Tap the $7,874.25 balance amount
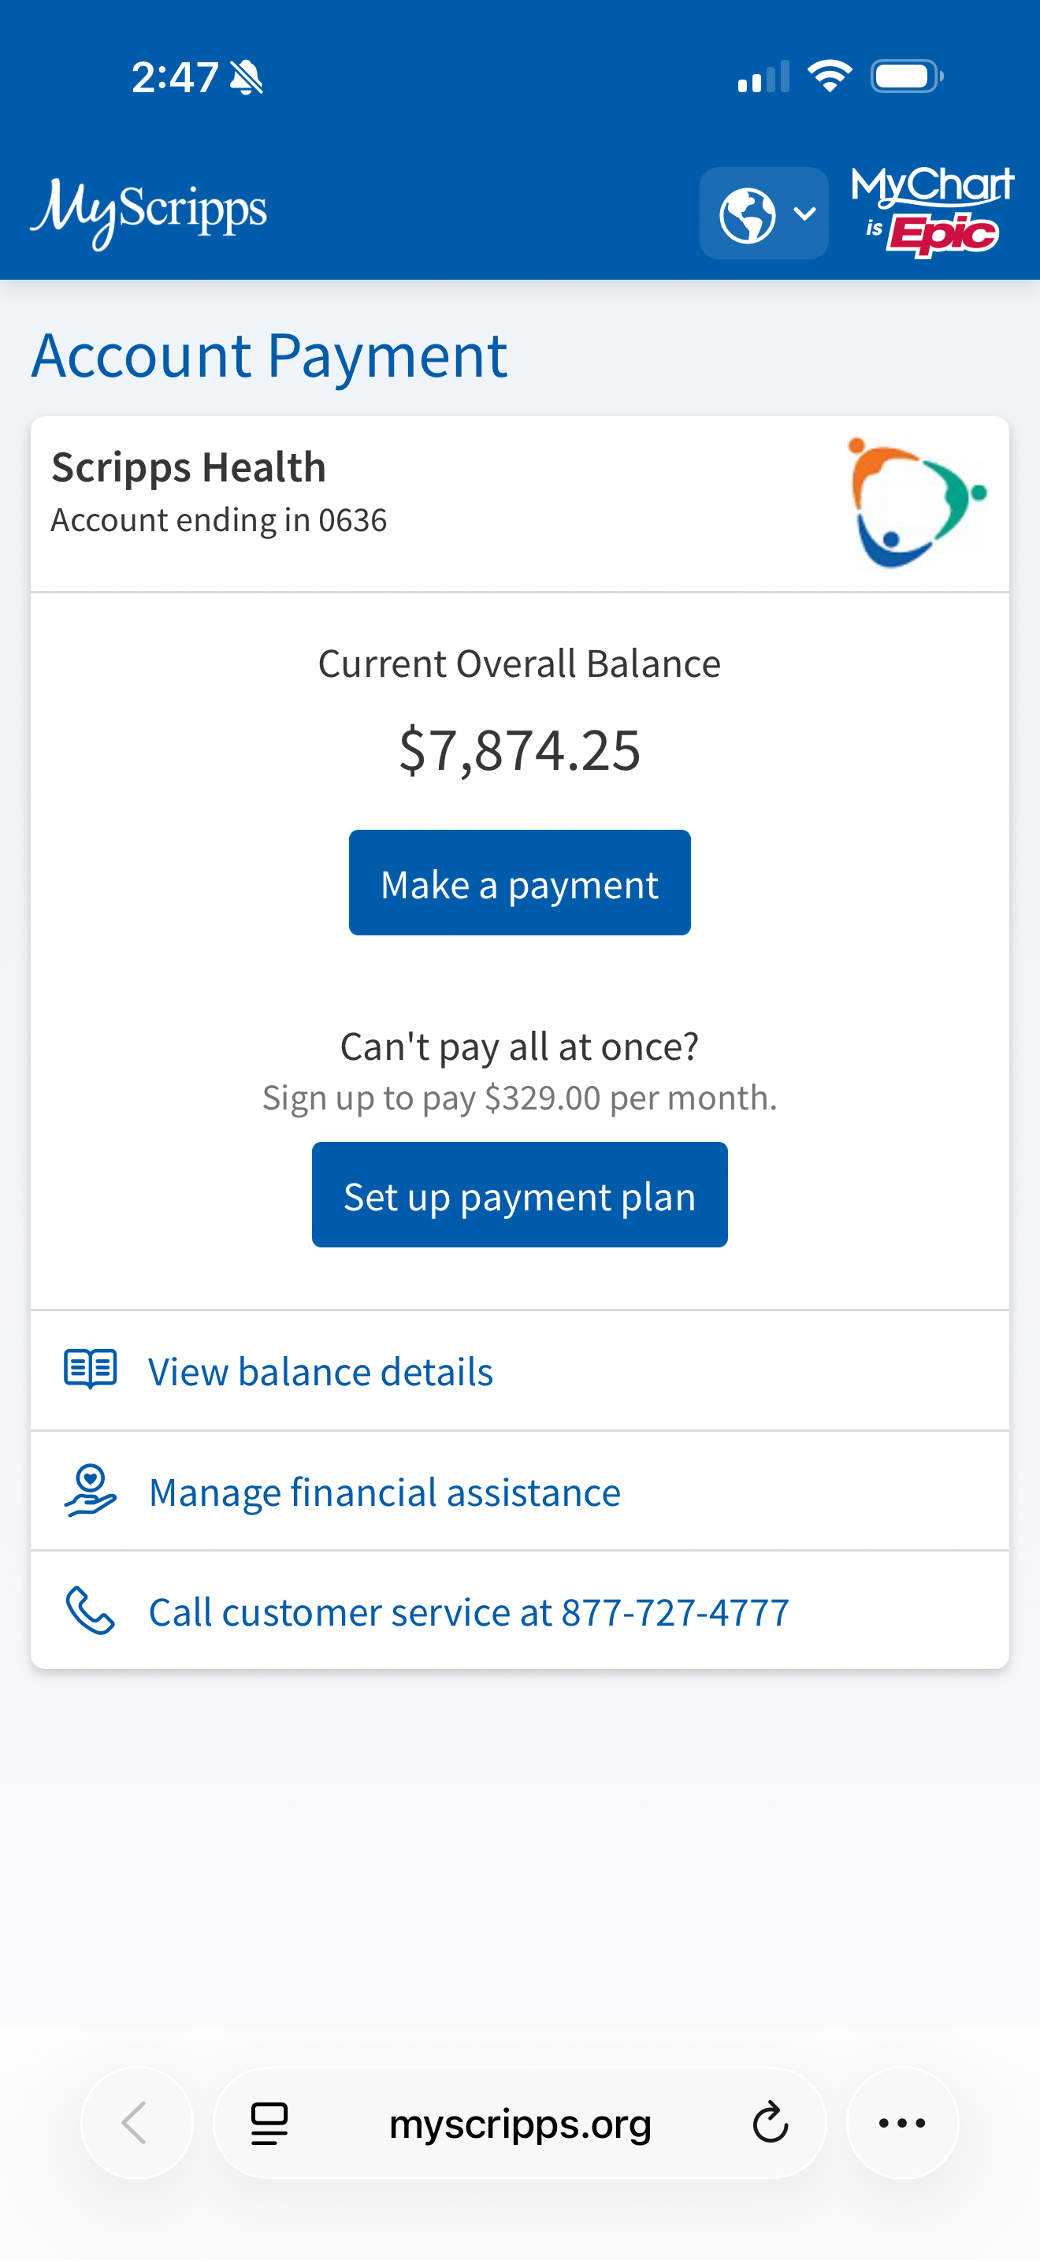This screenshot has width=1040, height=2260. coord(520,750)
